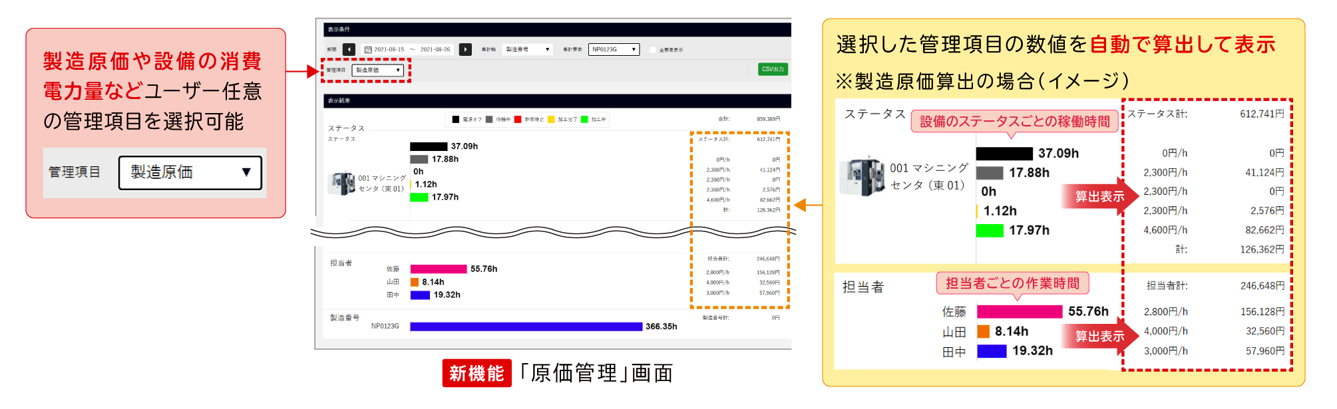Click the machining center thumbnail in the screen

point(343,183)
